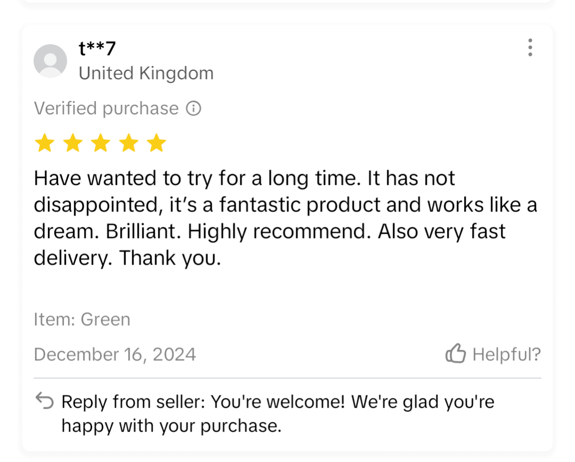Click the first yellow rating star
The width and height of the screenshot is (575, 462).
pyautogui.click(x=44, y=143)
